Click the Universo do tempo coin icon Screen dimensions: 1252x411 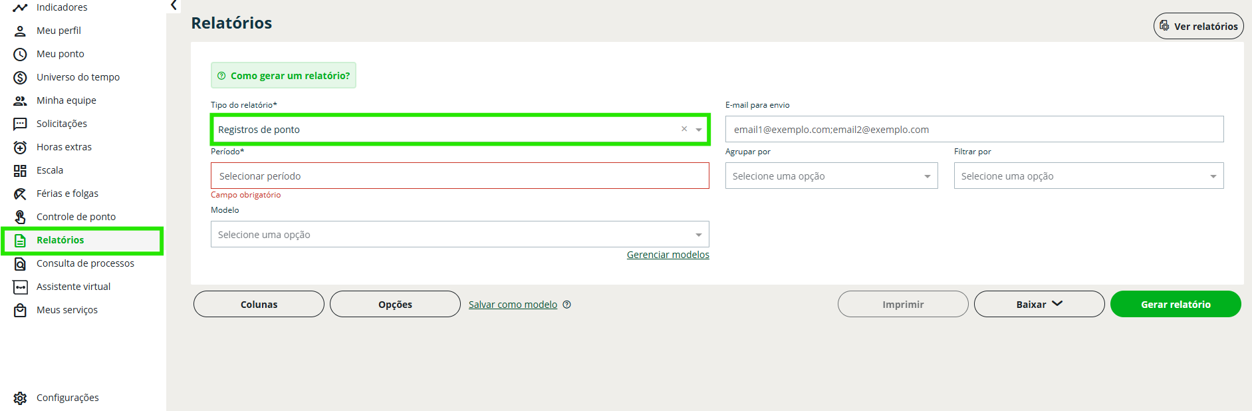point(21,77)
